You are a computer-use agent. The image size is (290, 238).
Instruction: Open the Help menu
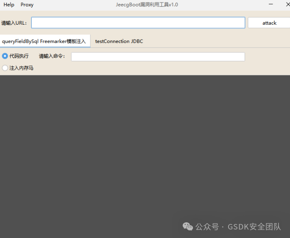pyautogui.click(x=9, y=5)
